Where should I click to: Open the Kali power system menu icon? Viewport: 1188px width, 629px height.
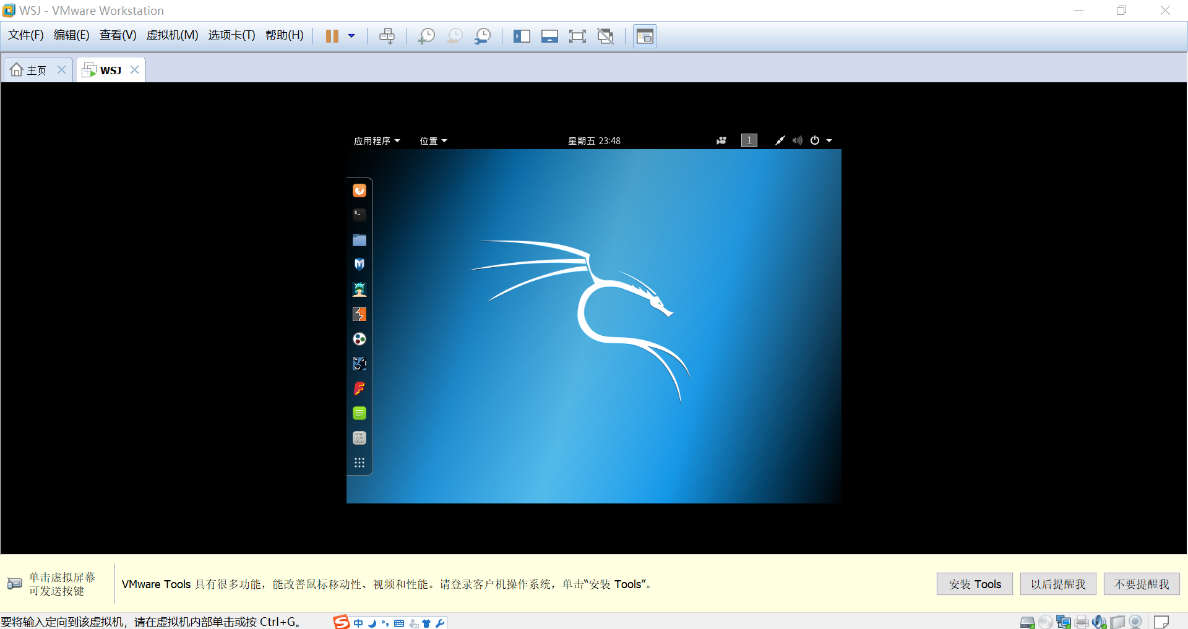(815, 140)
